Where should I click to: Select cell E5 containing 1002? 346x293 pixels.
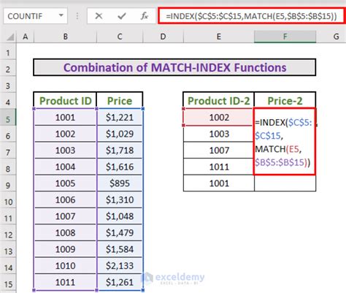pyautogui.click(x=219, y=118)
